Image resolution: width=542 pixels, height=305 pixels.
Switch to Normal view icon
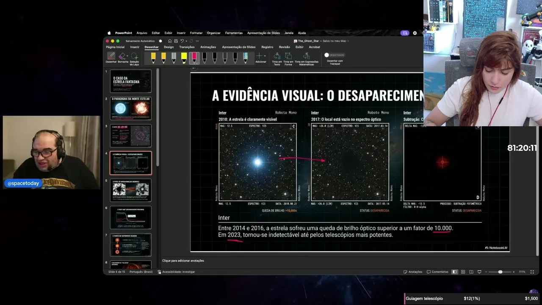click(455, 272)
